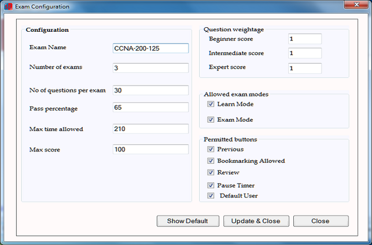Click the Beginner score label

click(x=231, y=39)
